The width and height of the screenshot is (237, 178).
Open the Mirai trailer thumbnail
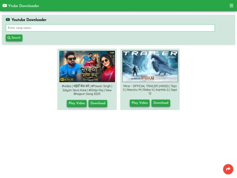coord(150,66)
